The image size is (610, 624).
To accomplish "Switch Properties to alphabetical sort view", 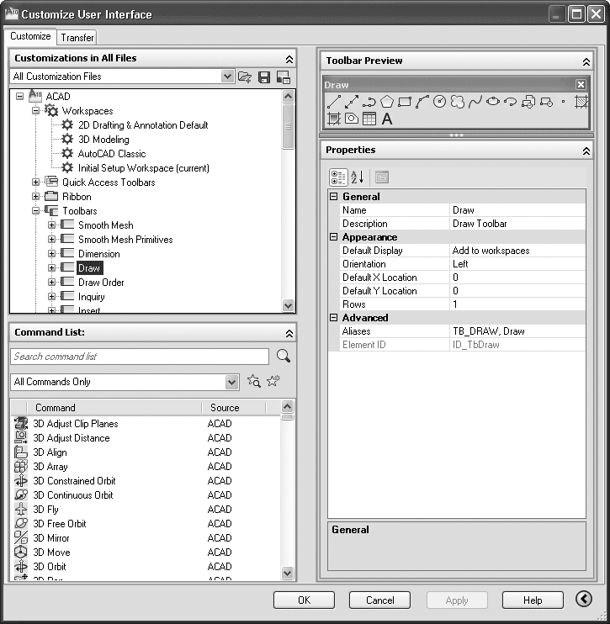I will pos(357,177).
